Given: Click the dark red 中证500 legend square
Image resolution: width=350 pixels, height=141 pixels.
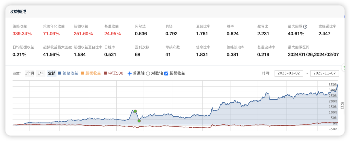Looking at the screenshot, I should (x=106, y=73).
